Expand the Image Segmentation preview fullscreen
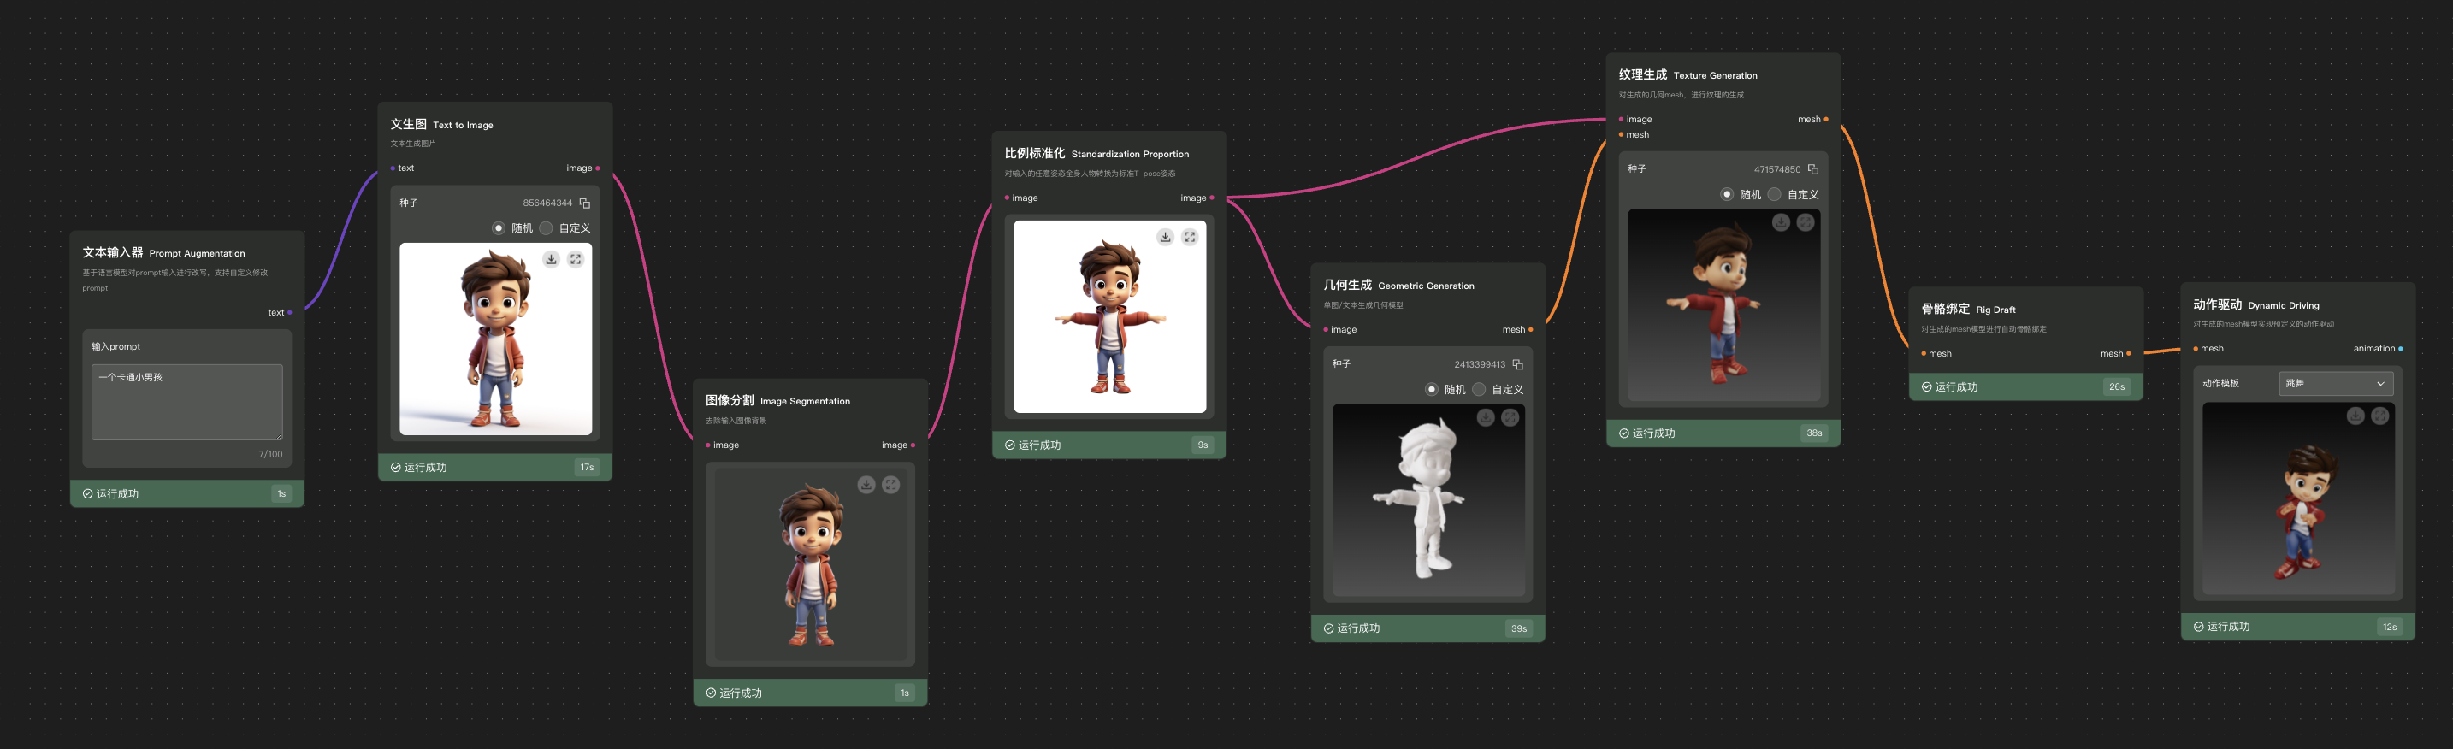The height and width of the screenshot is (749, 2453). tap(890, 486)
